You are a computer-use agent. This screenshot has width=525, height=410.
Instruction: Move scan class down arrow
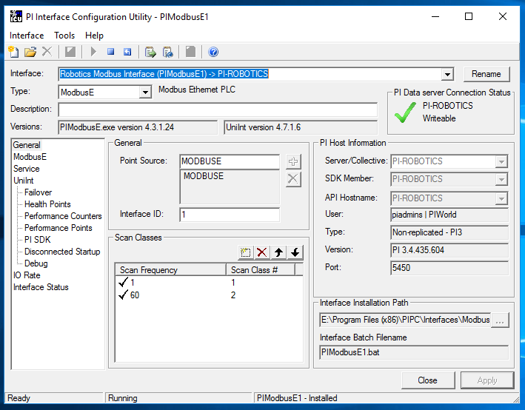[295, 252]
